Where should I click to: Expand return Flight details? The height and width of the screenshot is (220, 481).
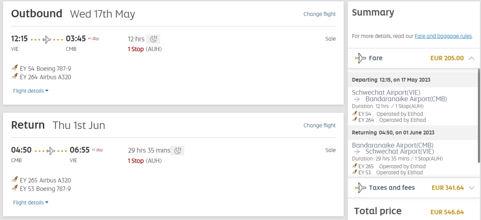30,203
